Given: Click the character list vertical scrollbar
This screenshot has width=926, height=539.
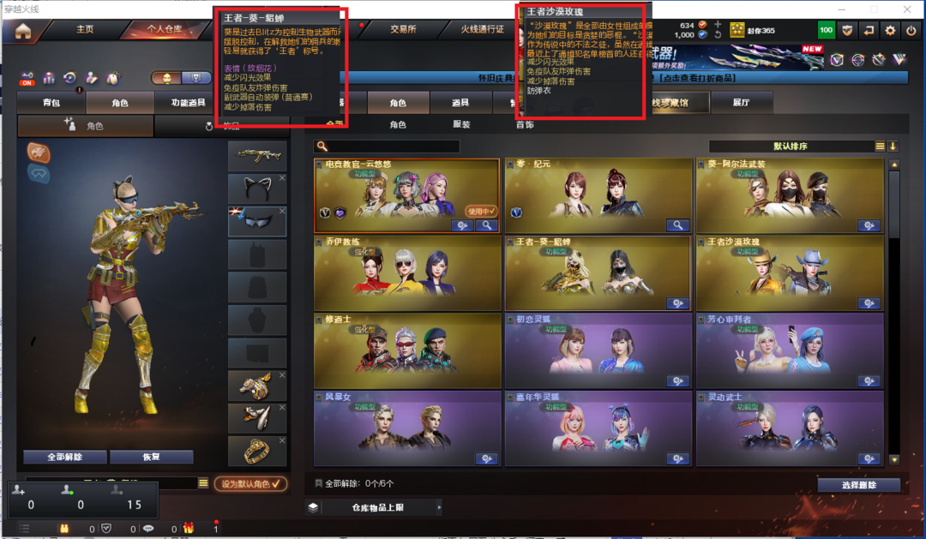Looking at the screenshot, I should tap(894, 310).
